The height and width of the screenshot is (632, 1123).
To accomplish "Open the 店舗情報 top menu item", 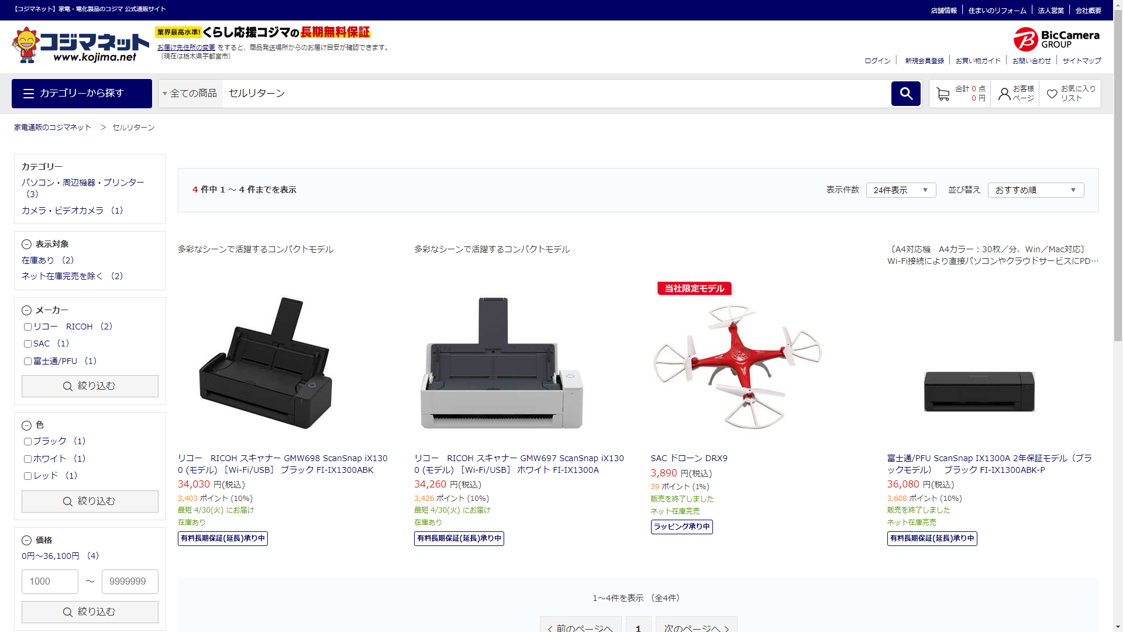I will click(x=943, y=11).
